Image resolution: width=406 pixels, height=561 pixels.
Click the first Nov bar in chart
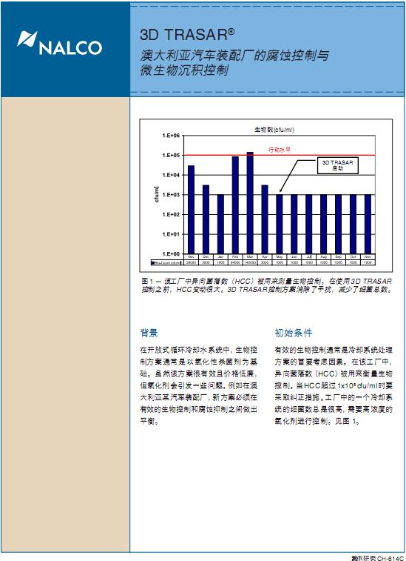(191, 210)
